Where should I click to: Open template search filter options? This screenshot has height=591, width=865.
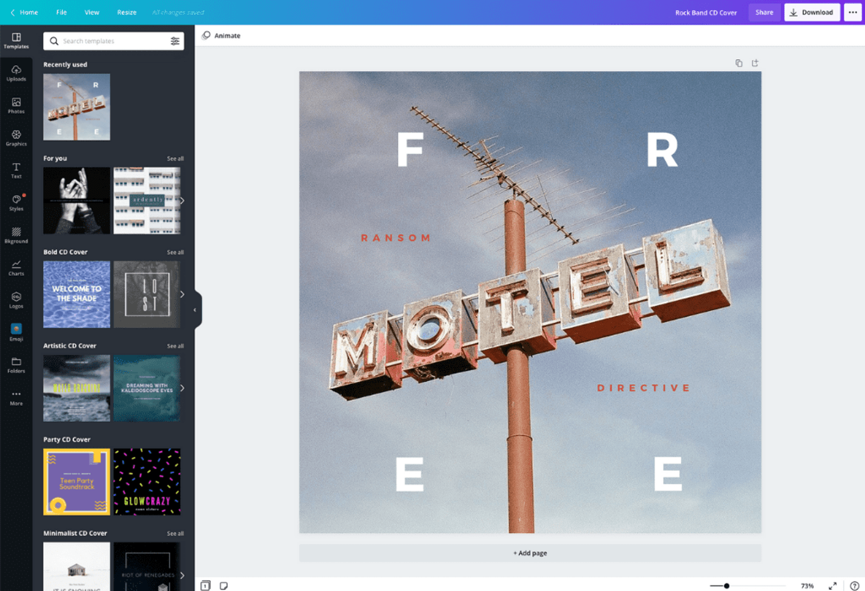click(175, 41)
